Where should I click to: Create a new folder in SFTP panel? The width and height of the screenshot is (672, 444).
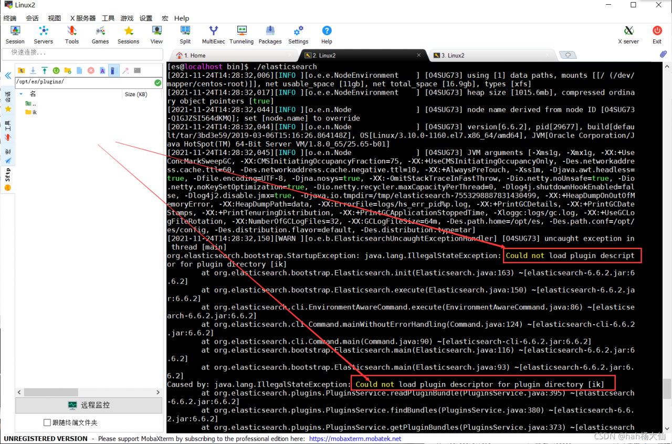point(68,70)
